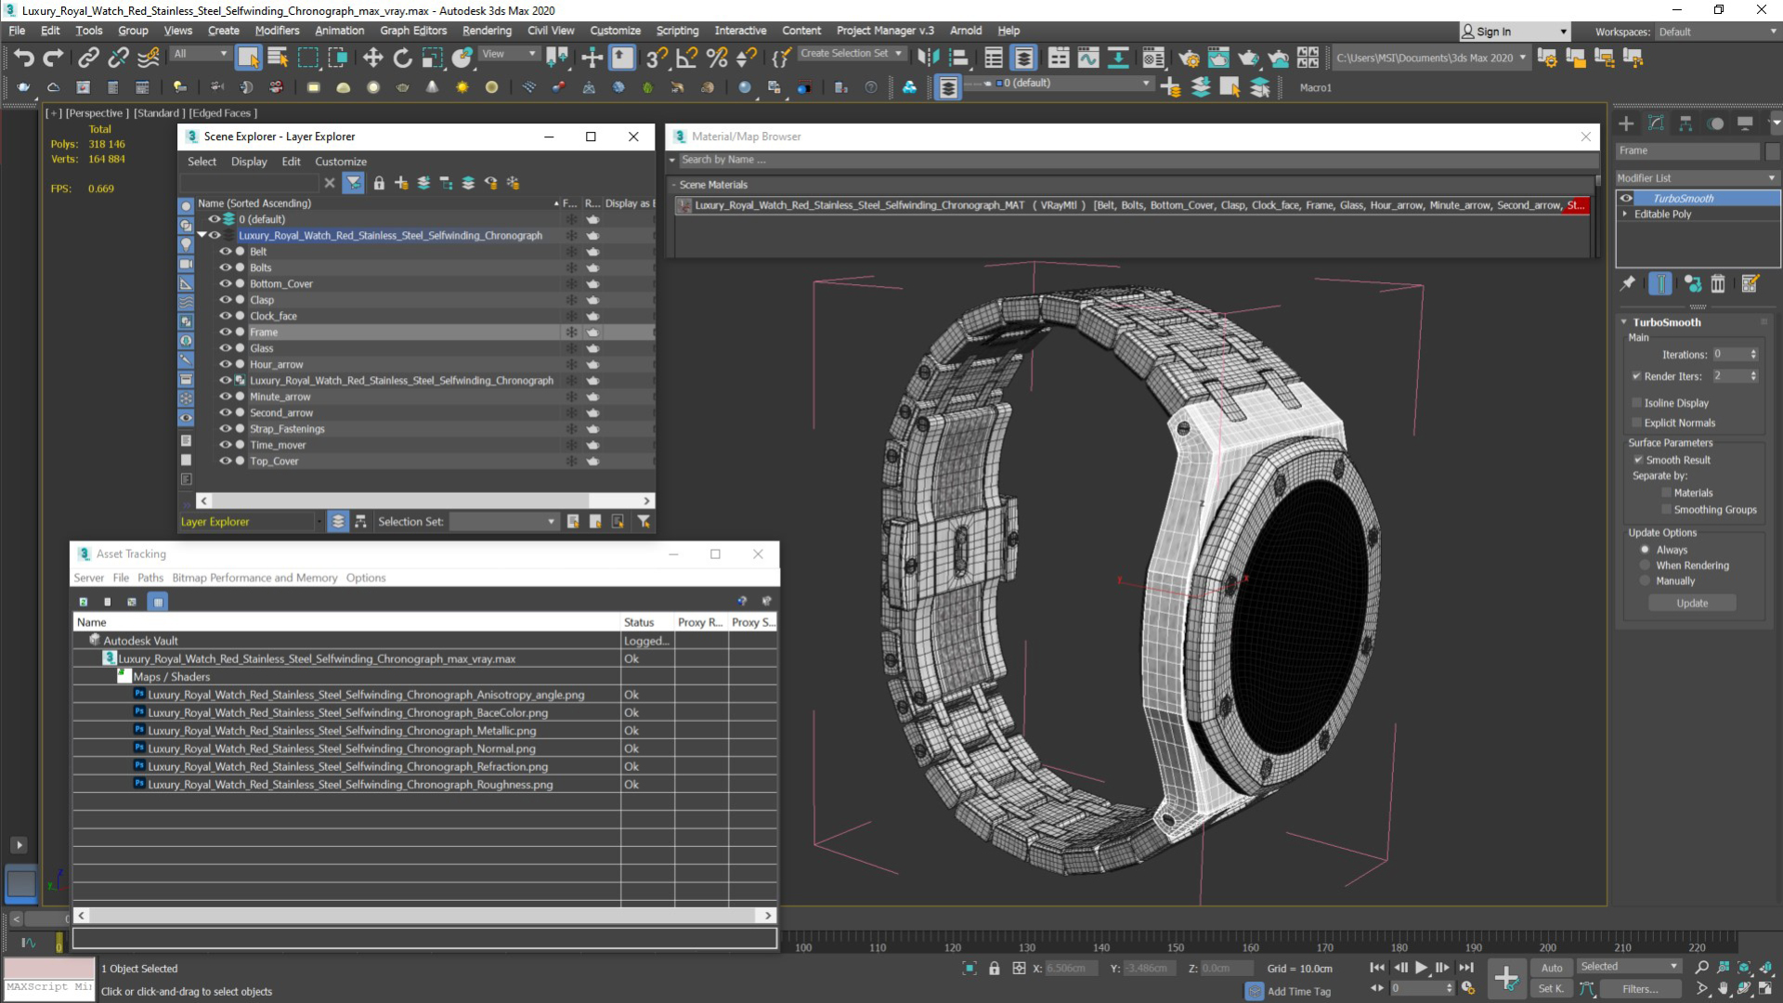Open Selection Set dropdown in Layer Explorer
Image resolution: width=1783 pixels, height=1003 pixels.
point(504,522)
